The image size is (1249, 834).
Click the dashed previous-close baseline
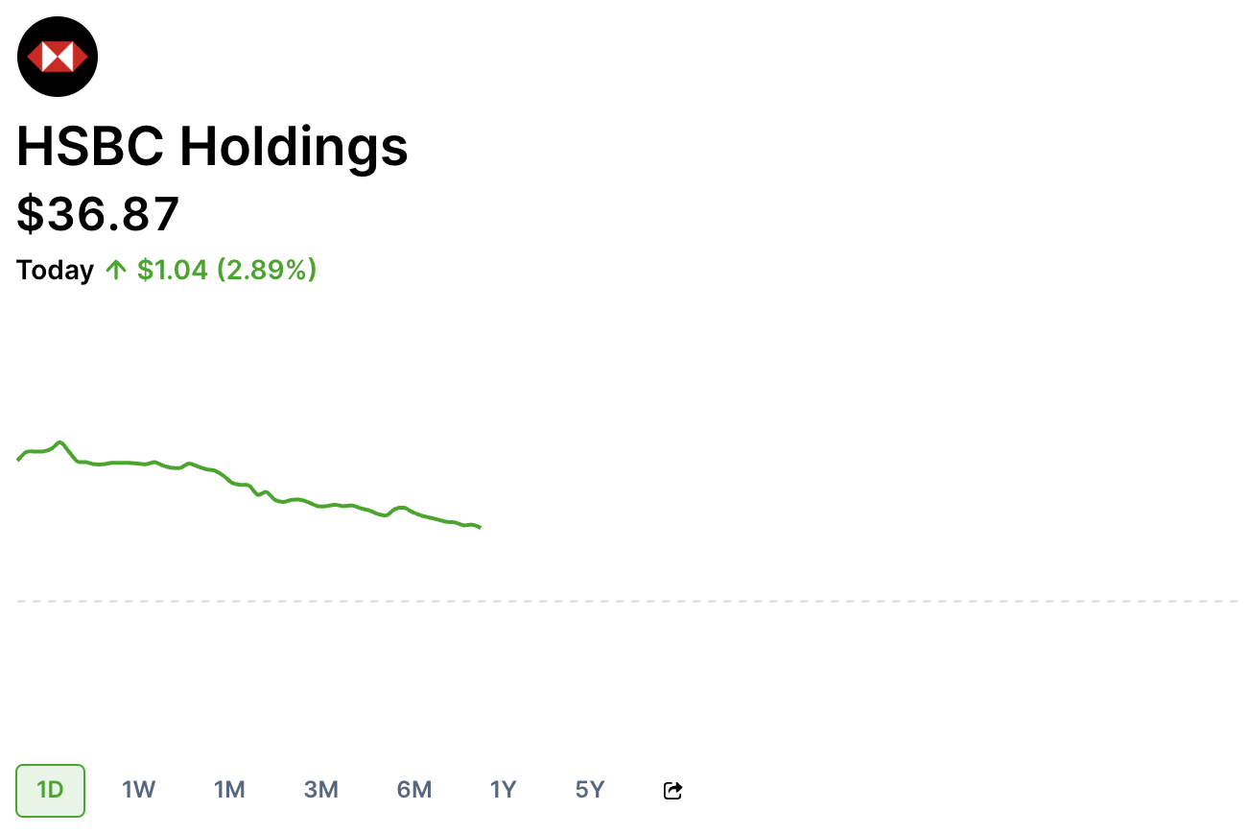click(x=626, y=602)
